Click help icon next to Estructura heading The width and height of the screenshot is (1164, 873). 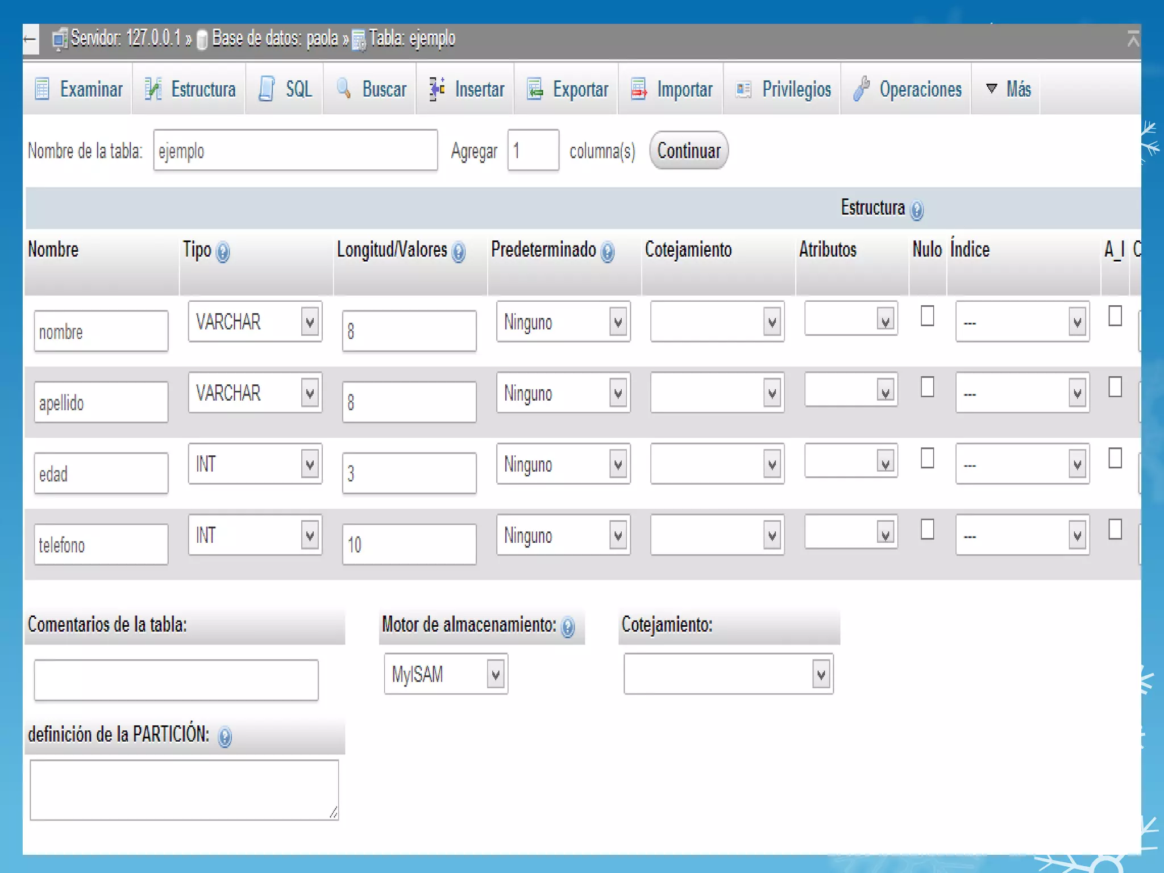(x=916, y=210)
